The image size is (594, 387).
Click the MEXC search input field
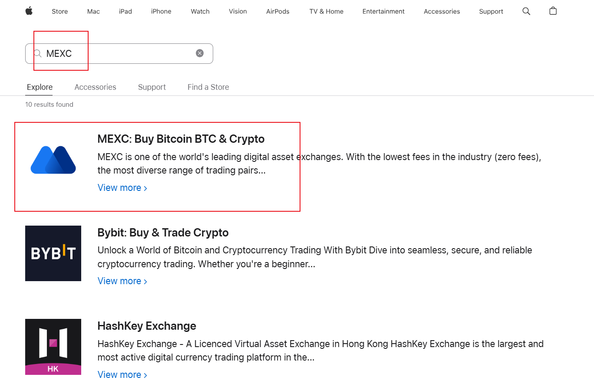[122, 53]
